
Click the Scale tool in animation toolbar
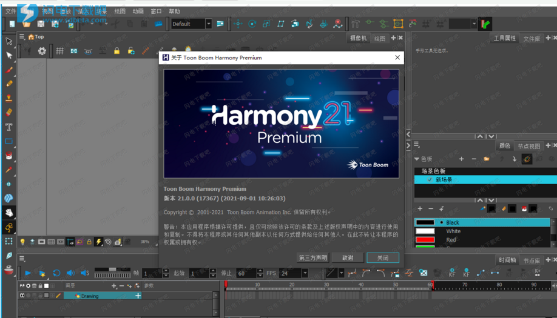[266, 24]
